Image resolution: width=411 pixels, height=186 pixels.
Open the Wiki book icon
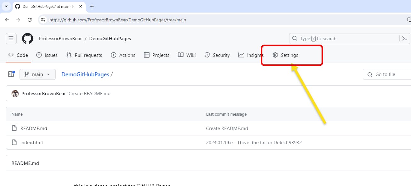[180, 55]
